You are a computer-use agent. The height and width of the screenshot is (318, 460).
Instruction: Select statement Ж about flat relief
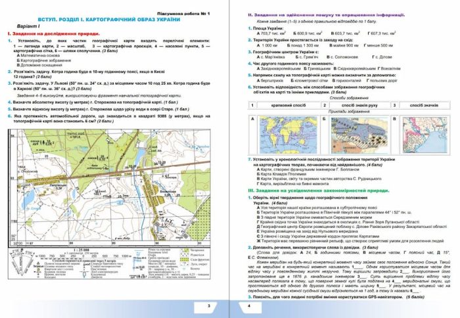click(350, 241)
